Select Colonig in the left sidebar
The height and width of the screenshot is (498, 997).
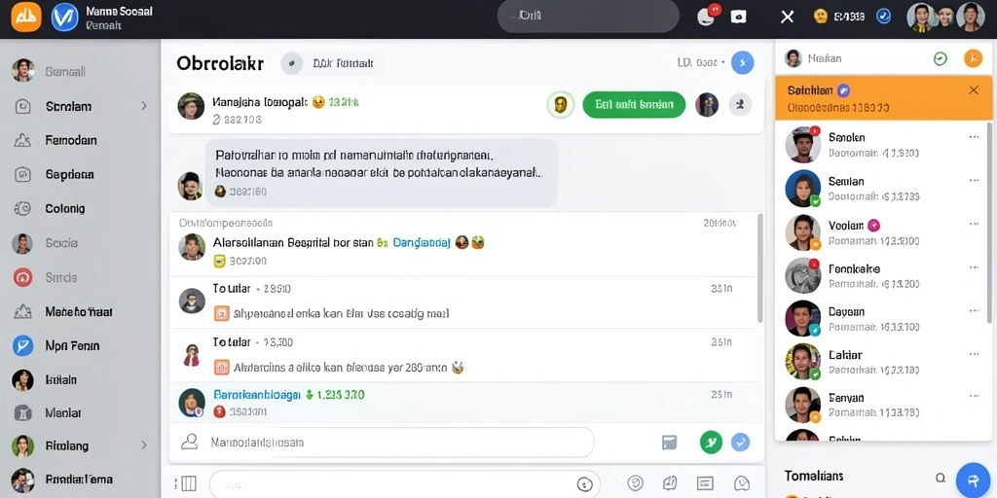pyautogui.click(x=65, y=208)
